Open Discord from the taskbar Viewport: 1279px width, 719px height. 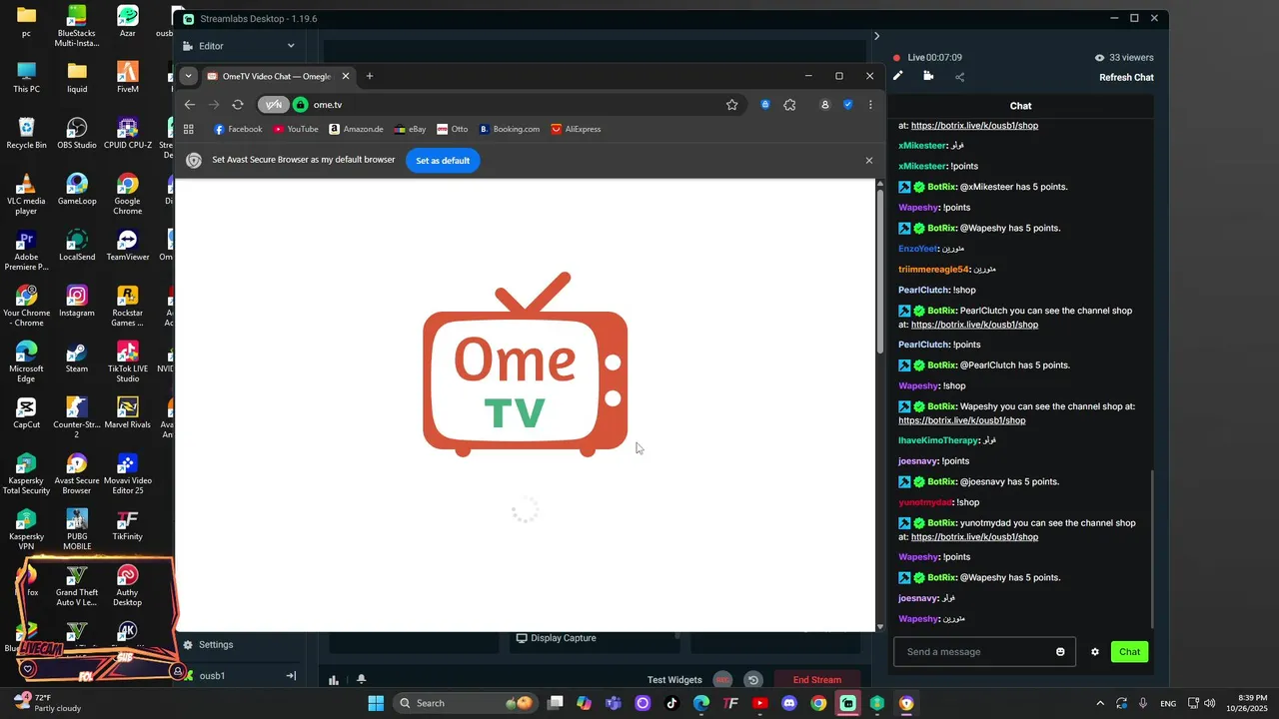[x=789, y=703]
